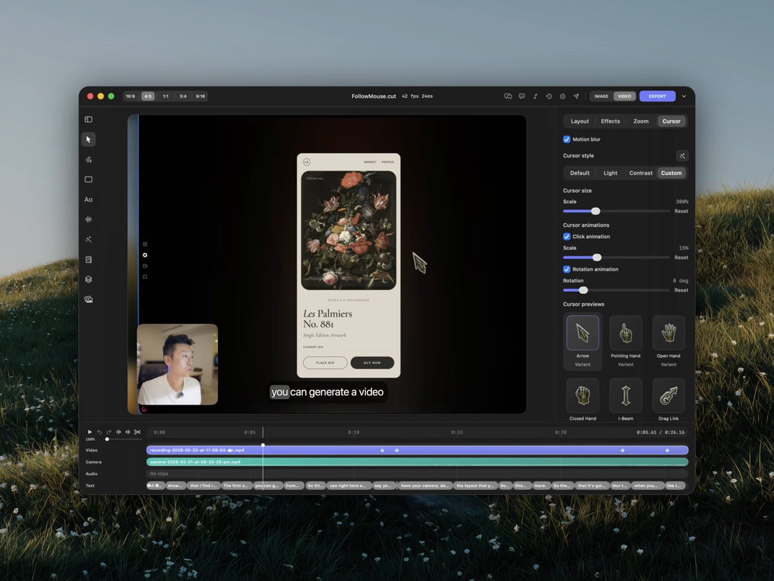Select the Contrast cursor style tab

tap(641, 173)
